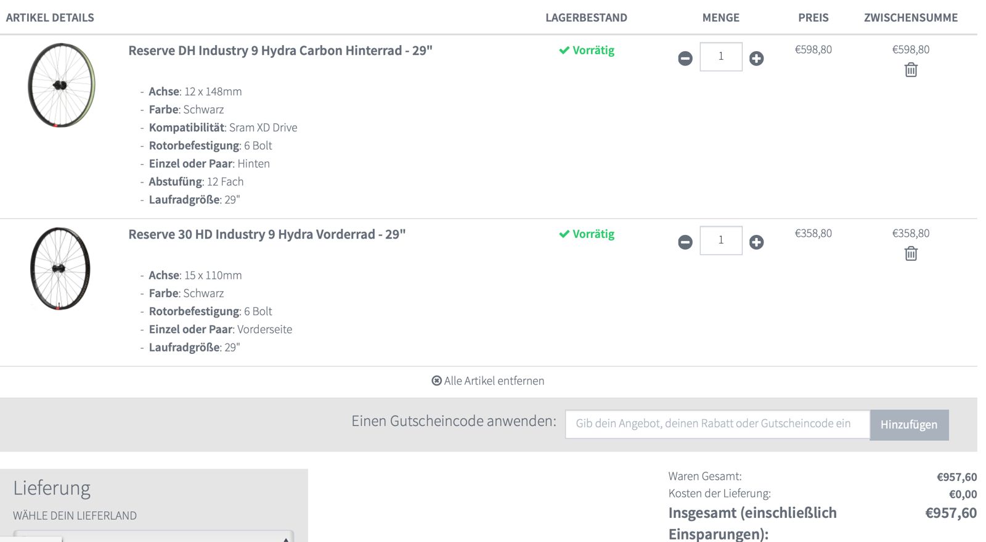Open the Reserve 30 HD Vorderrad wheel thumbnail
Image resolution: width=986 pixels, height=542 pixels.
(60, 268)
